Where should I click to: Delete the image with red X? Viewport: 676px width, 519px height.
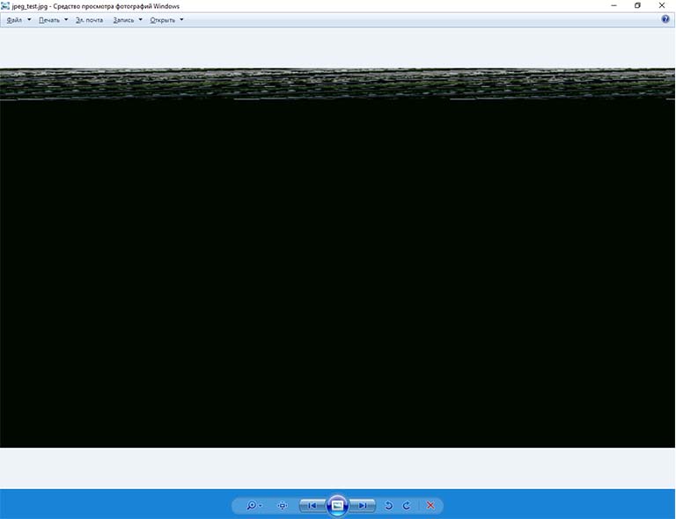(430, 506)
